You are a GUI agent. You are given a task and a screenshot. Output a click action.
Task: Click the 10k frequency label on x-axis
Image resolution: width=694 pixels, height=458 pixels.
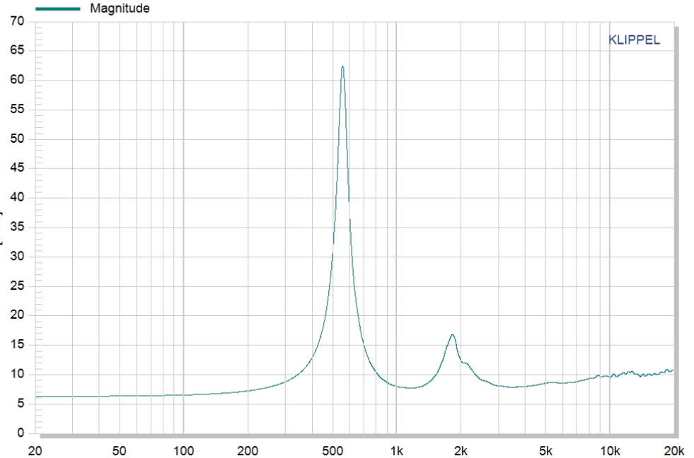click(610, 450)
